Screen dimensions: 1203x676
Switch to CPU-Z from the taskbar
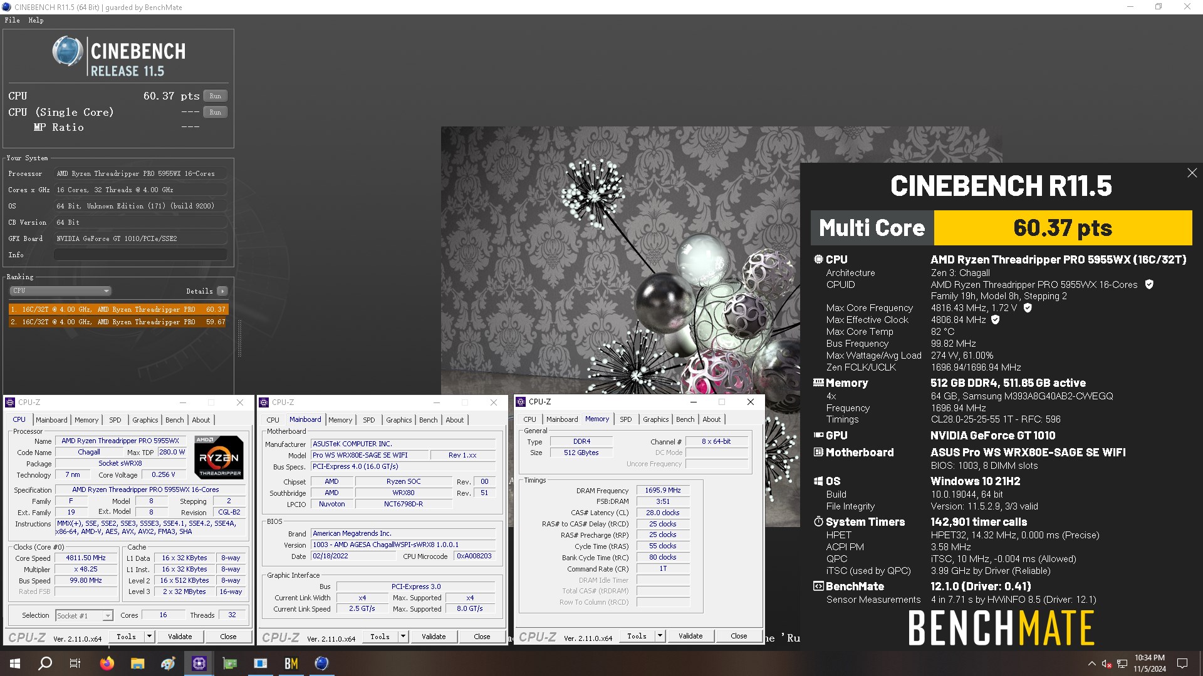point(199,663)
